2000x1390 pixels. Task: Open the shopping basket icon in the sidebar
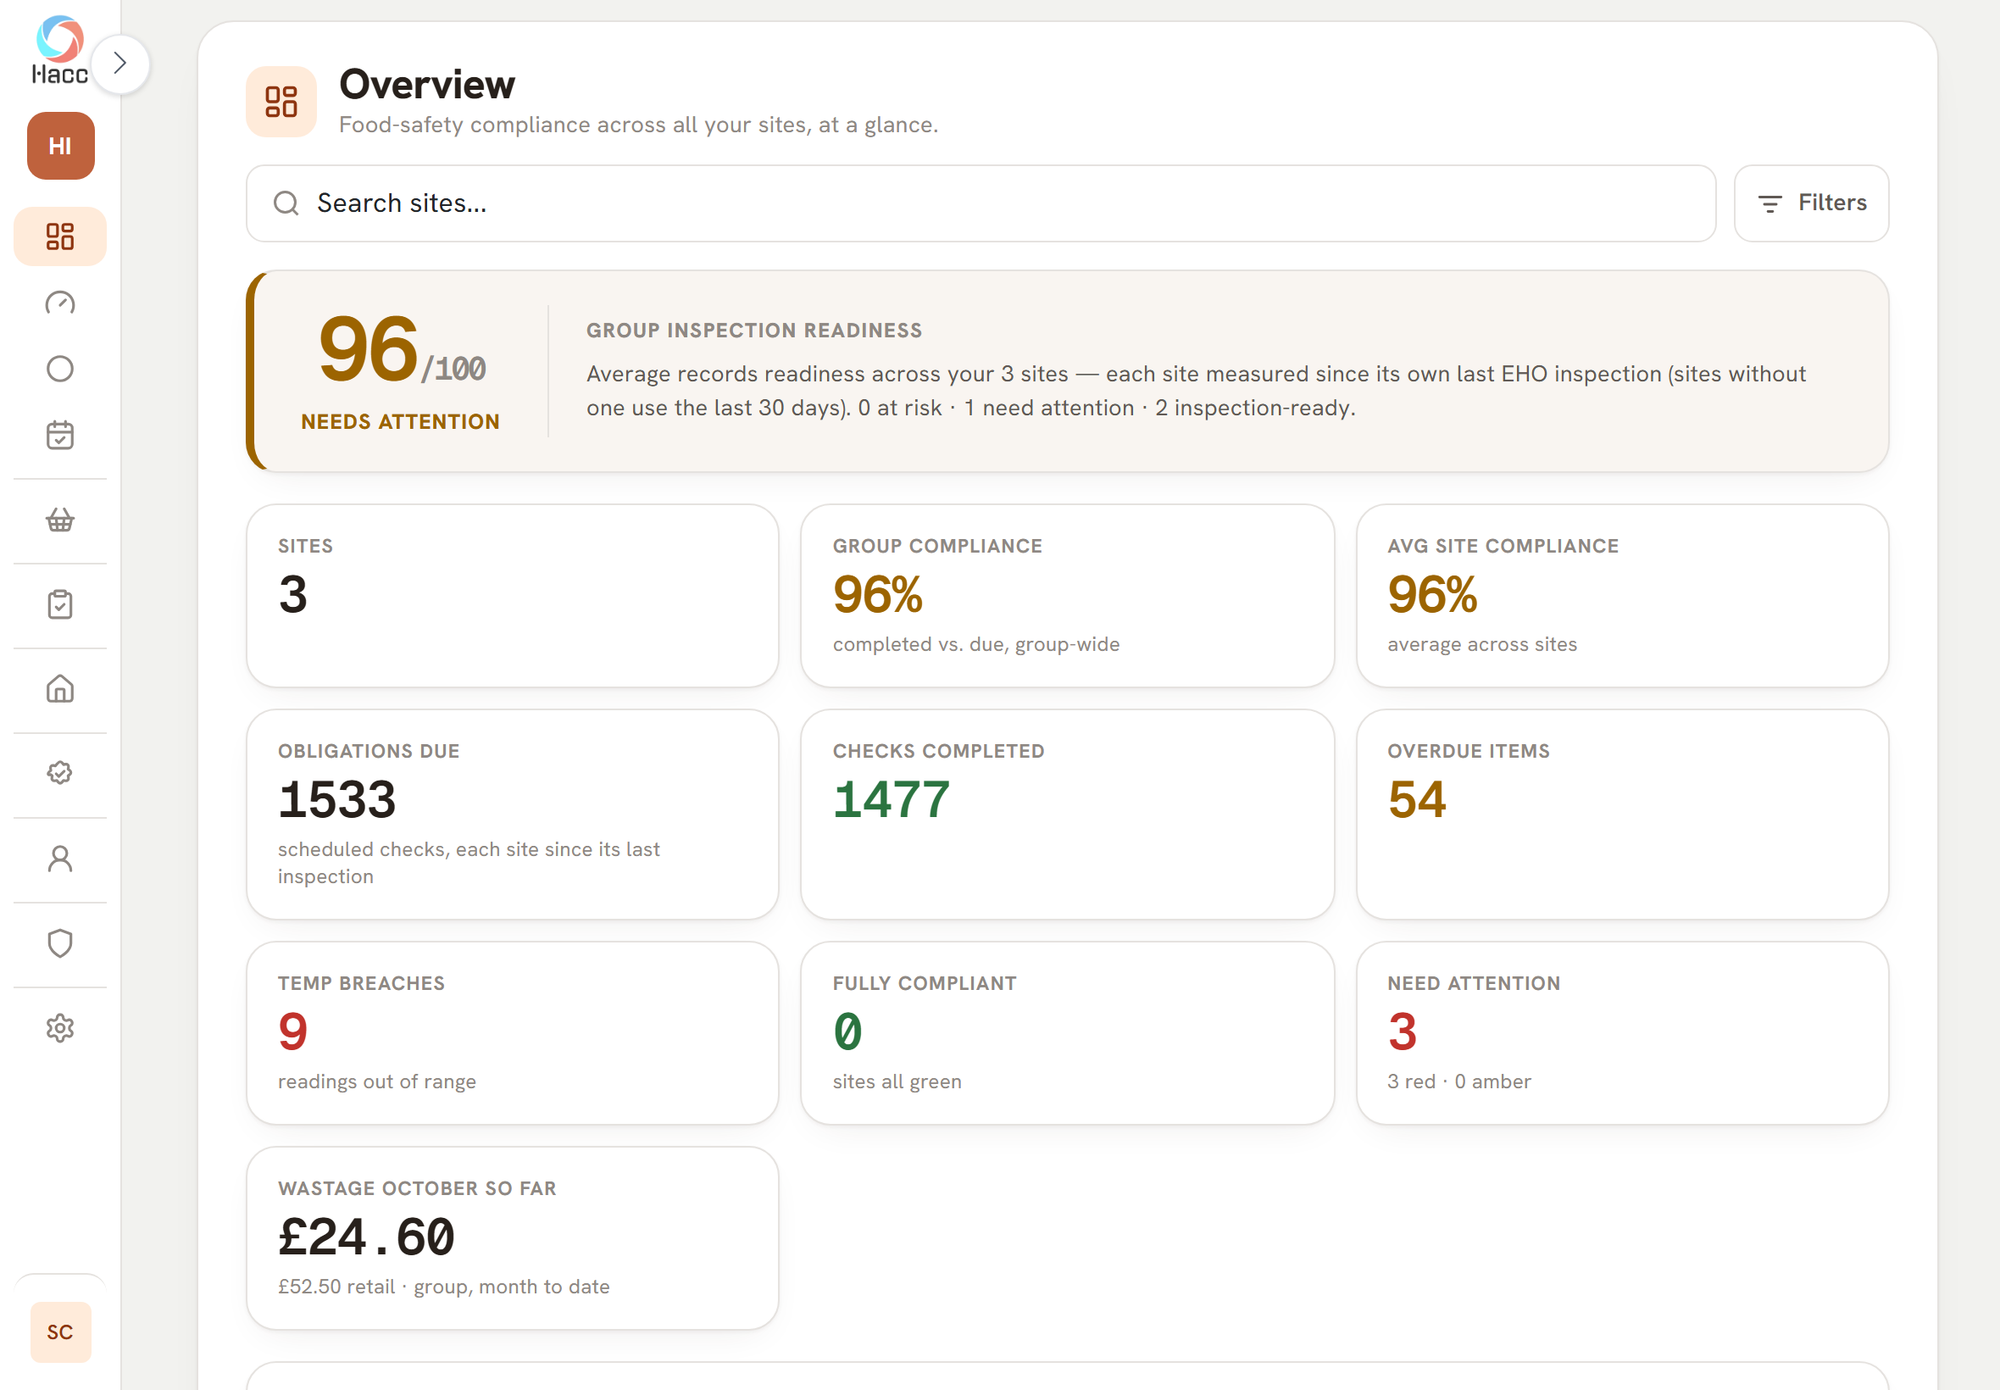click(x=60, y=520)
